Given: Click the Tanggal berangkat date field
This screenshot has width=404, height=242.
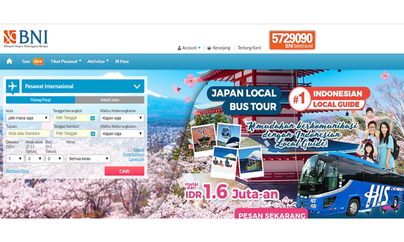Looking at the screenshot, I should (x=75, y=118).
